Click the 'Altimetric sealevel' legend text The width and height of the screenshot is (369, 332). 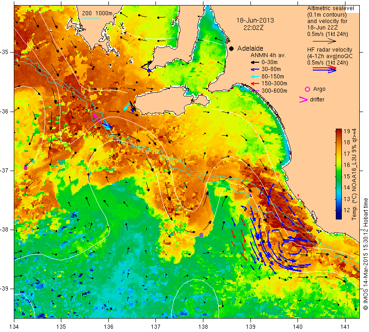(330, 8)
